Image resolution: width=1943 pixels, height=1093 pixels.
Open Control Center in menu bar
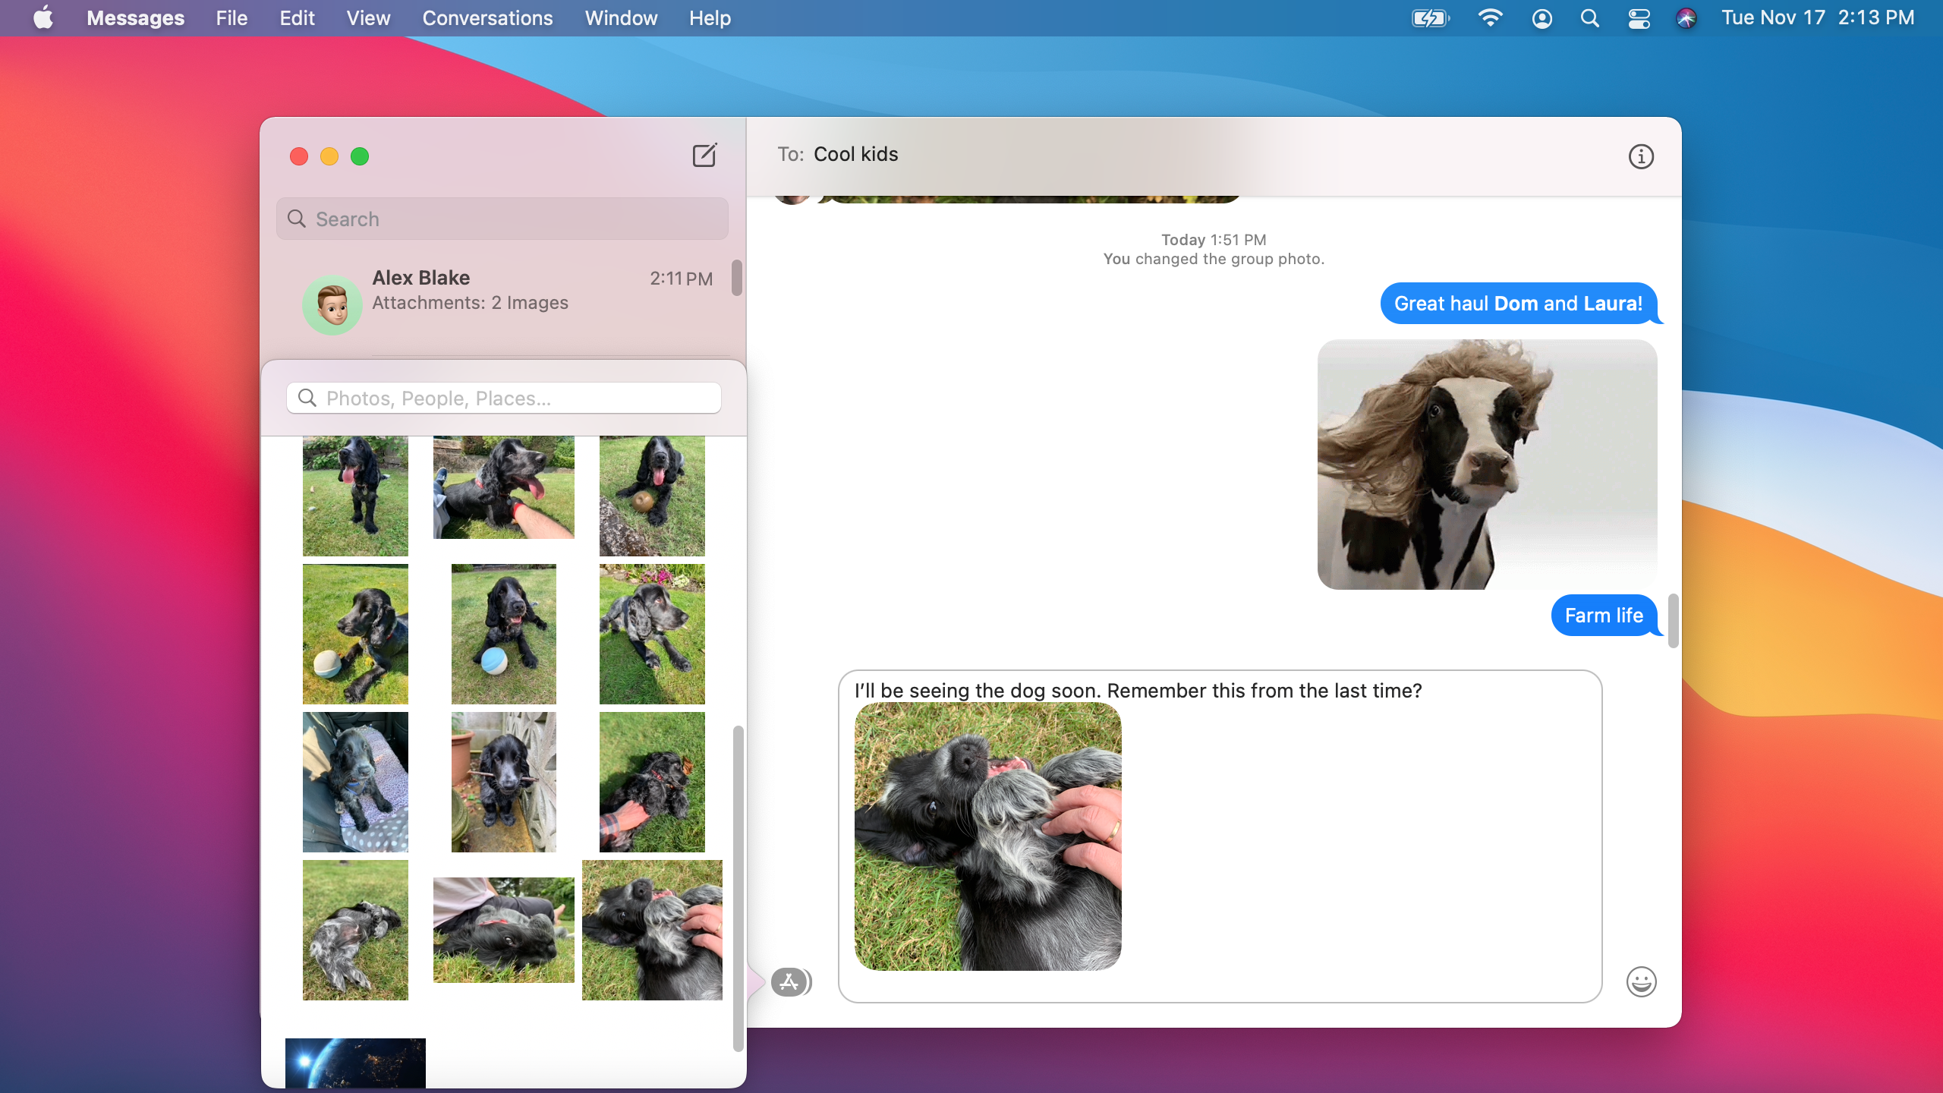click(1639, 18)
